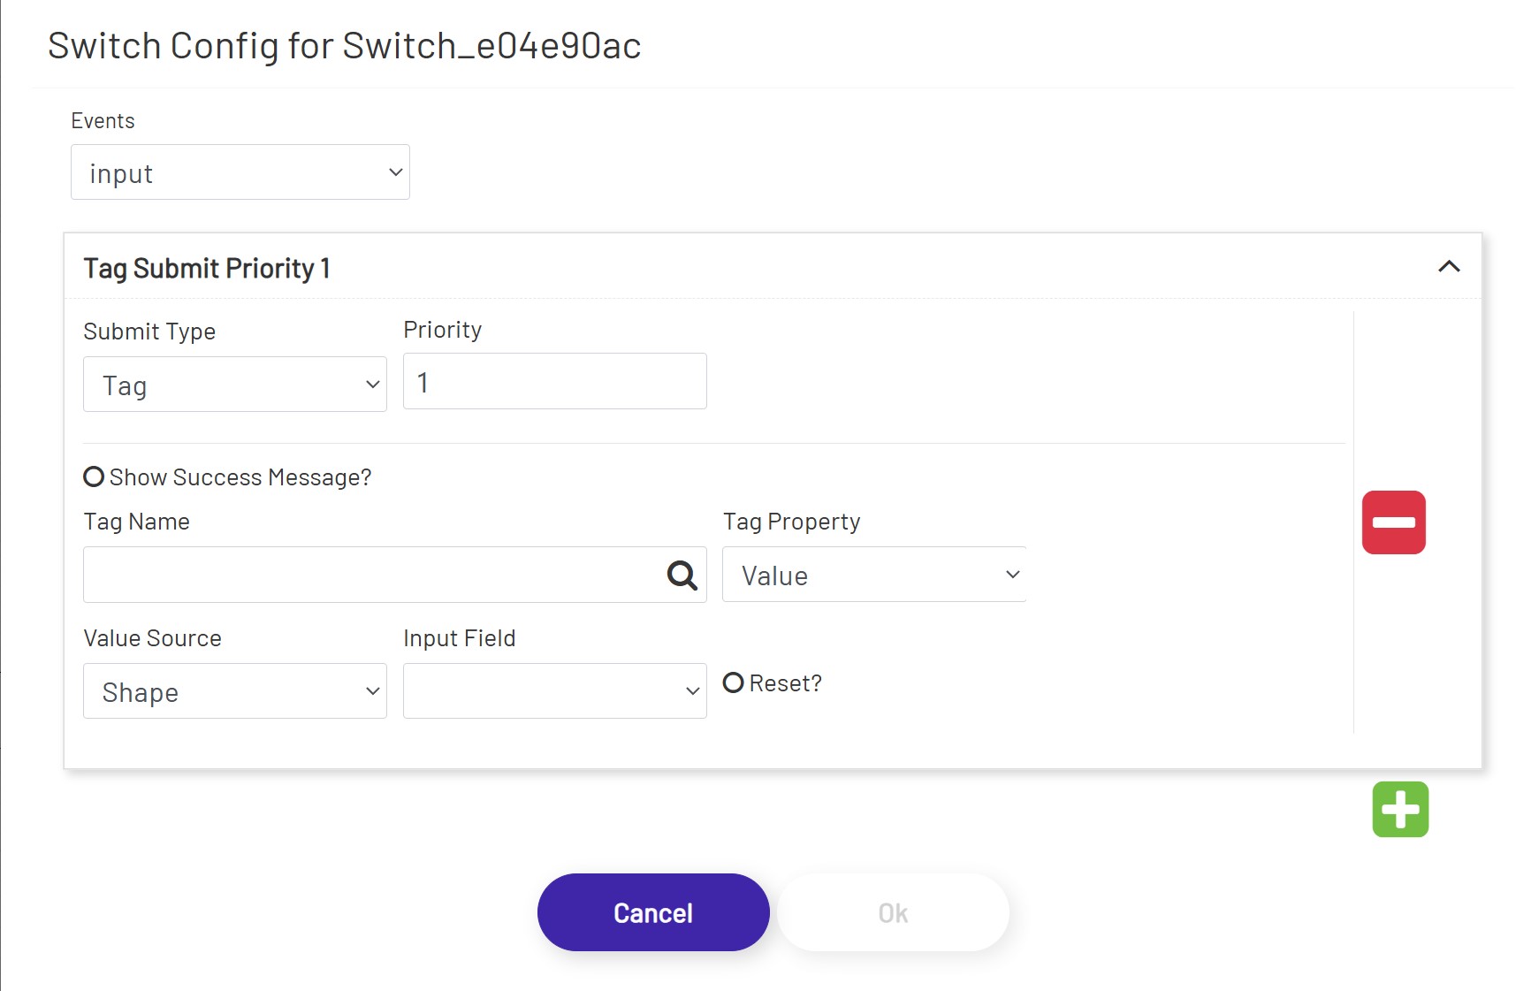Click the chevron on the Value Source selector
Image resolution: width=1539 pixels, height=991 pixels.
pos(370,691)
